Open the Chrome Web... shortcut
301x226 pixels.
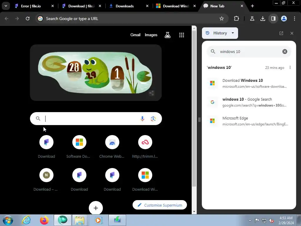pos(112,147)
